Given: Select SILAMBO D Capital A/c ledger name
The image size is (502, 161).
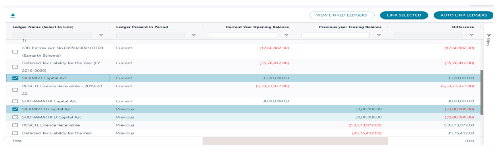Looking at the screenshot, I should coord(47,109).
